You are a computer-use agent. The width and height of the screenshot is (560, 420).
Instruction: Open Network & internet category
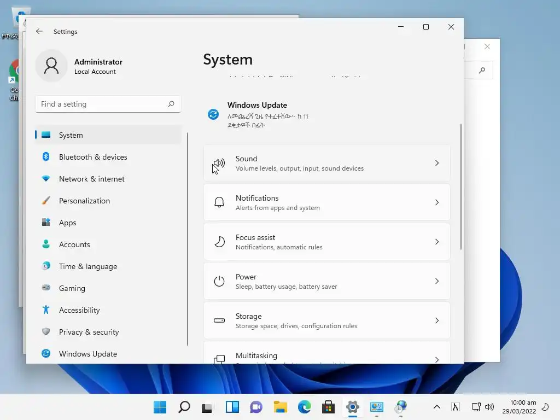[108, 179]
